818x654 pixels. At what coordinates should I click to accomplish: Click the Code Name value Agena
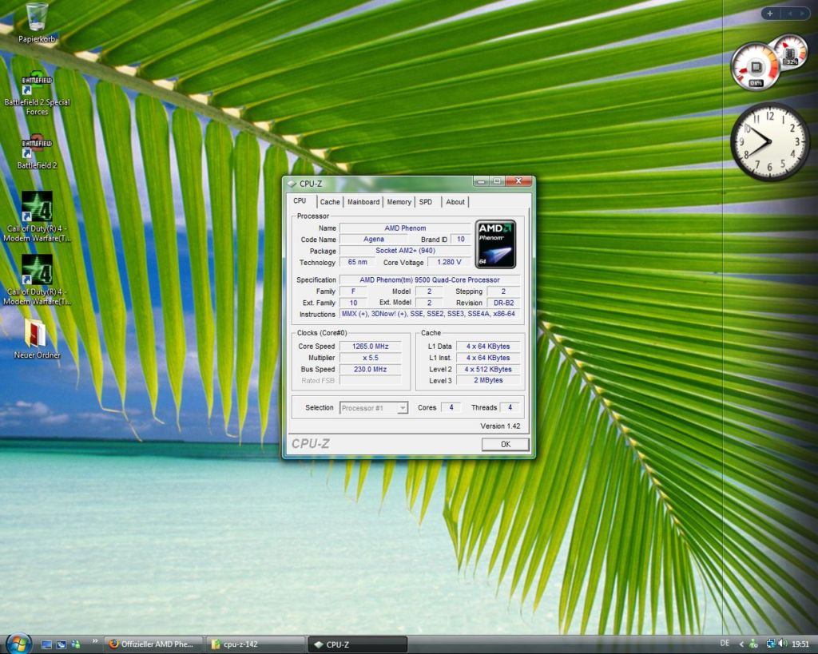[x=374, y=239]
